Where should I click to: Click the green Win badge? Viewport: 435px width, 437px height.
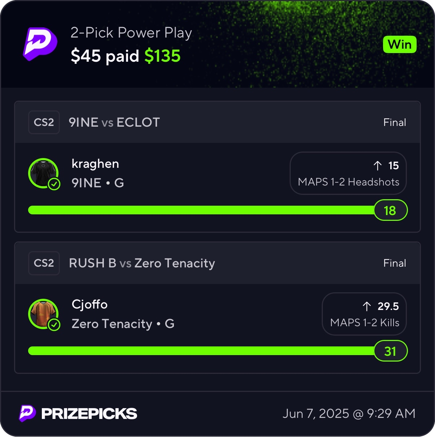(400, 45)
